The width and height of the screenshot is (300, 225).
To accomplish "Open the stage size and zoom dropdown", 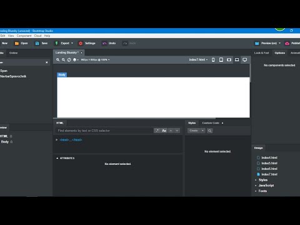I will [x=95, y=60].
